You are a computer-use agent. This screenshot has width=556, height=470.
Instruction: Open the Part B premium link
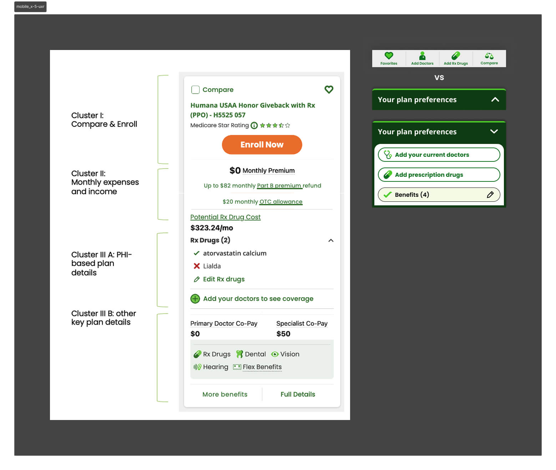[x=279, y=186]
